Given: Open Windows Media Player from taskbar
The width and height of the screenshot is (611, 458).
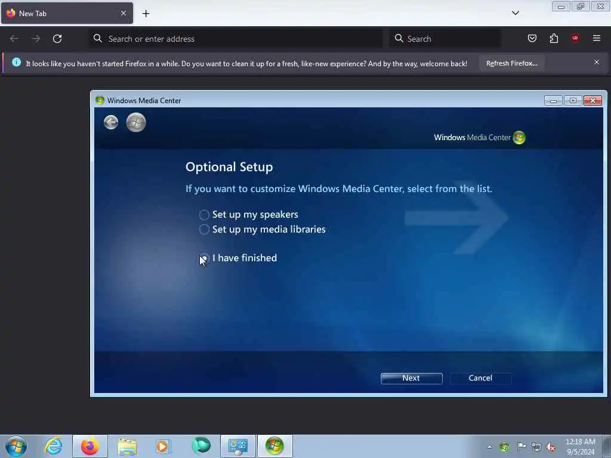Looking at the screenshot, I should click(163, 446).
